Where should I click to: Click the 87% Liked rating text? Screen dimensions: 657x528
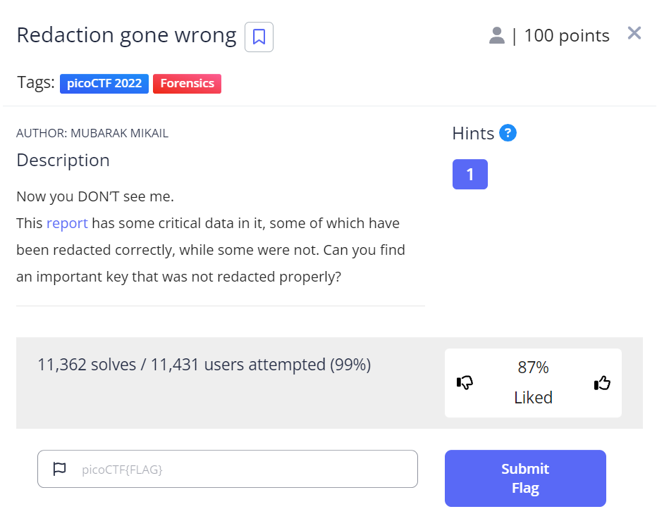pos(533,382)
